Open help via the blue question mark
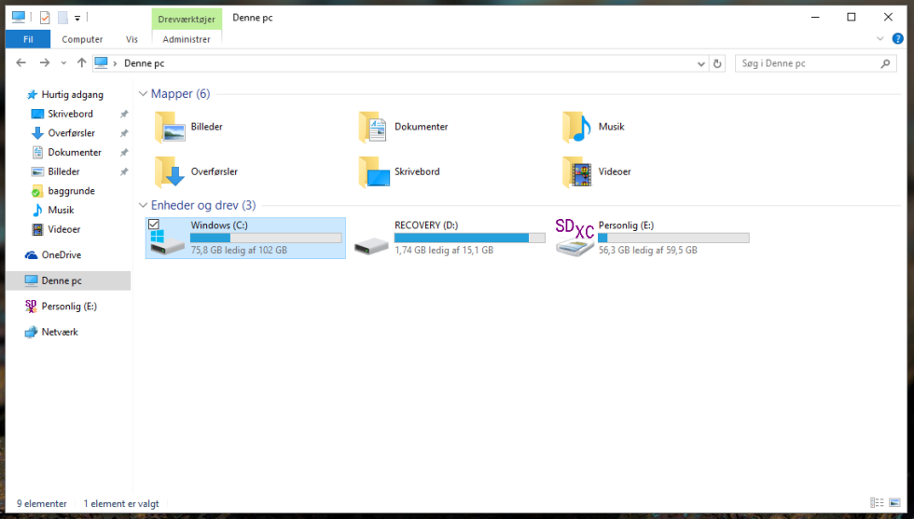 point(897,39)
